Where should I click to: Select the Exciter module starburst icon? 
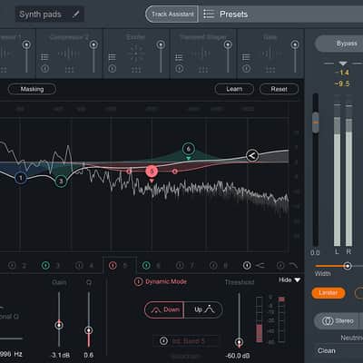(136, 54)
